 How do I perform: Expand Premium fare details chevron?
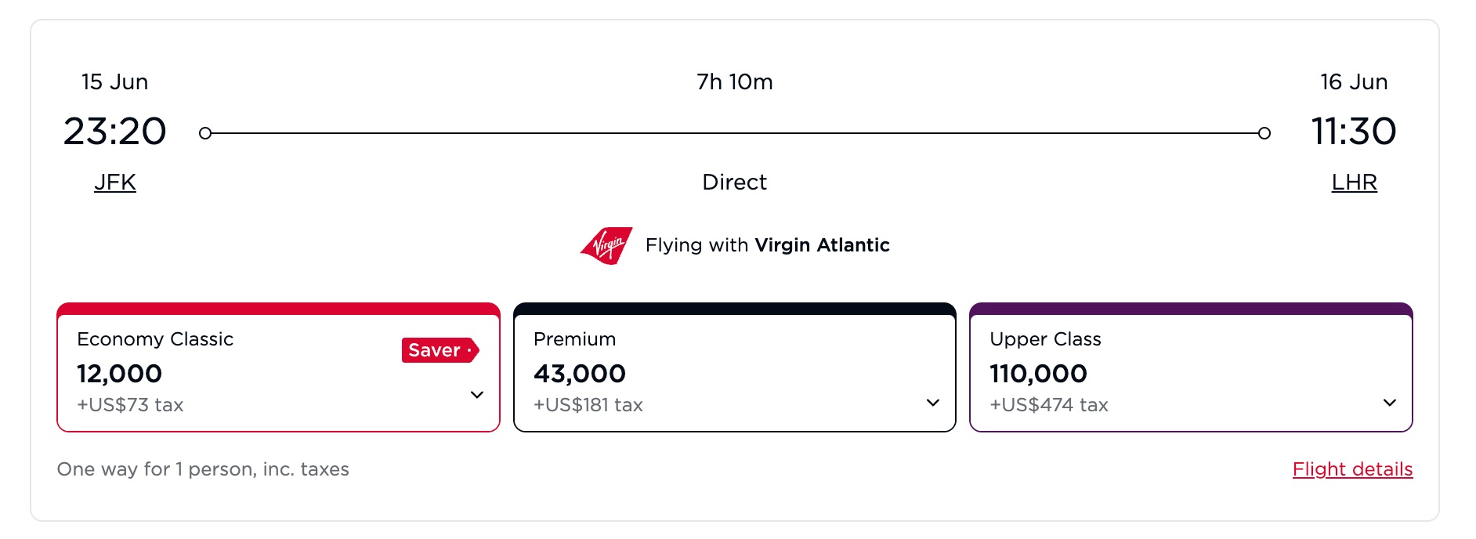932,403
